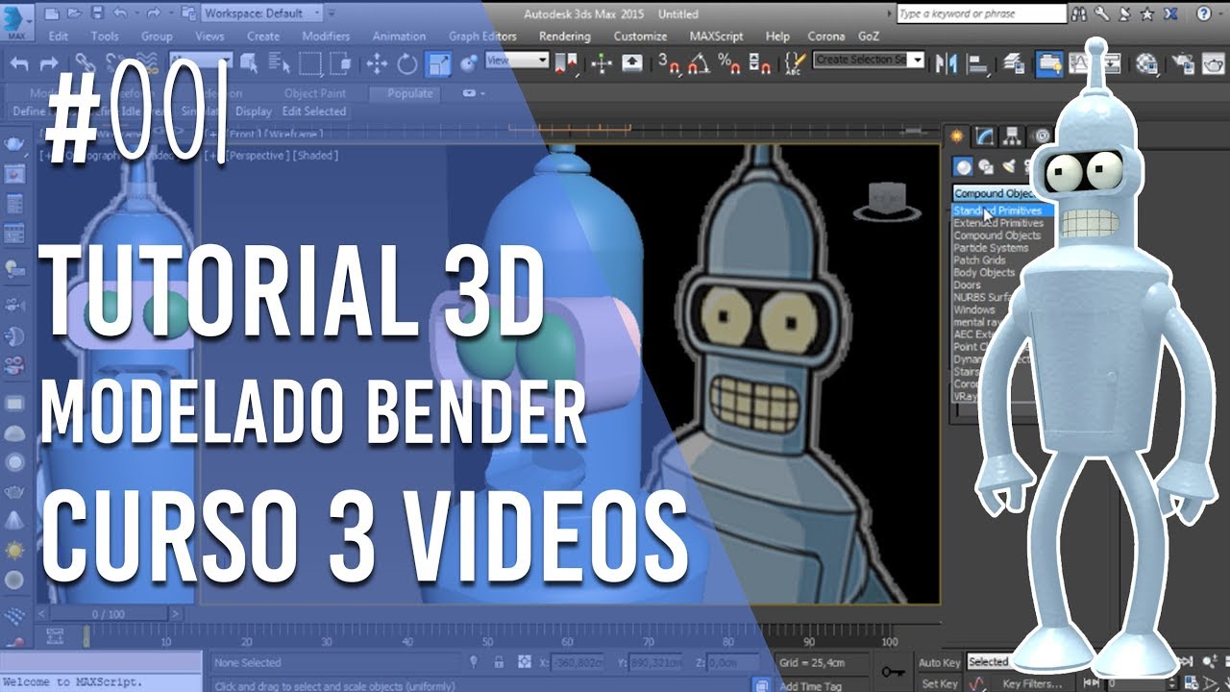Image resolution: width=1230 pixels, height=692 pixels.
Task: Toggle Angle Snap icon
Action: click(700, 63)
